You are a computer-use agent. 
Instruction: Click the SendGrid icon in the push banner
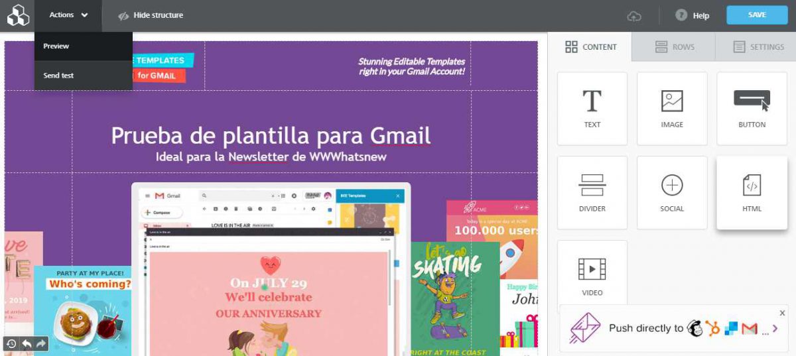[731, 328]
